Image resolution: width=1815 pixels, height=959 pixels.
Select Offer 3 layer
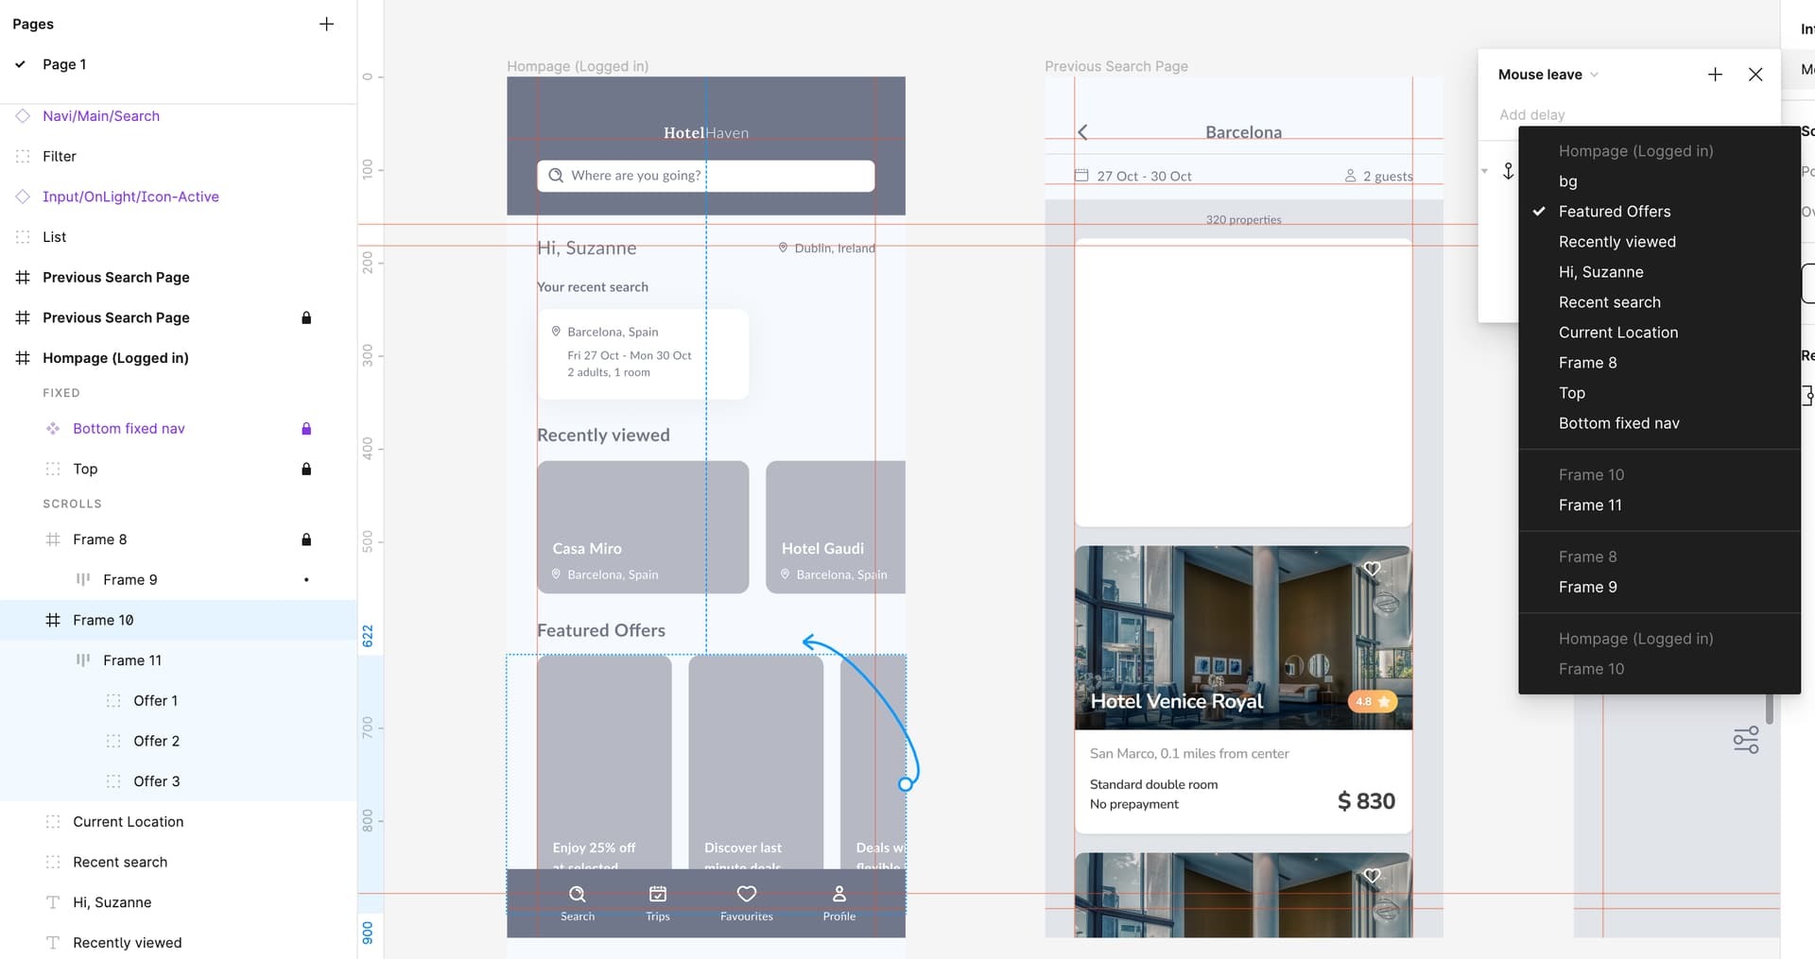coord(156,781)
